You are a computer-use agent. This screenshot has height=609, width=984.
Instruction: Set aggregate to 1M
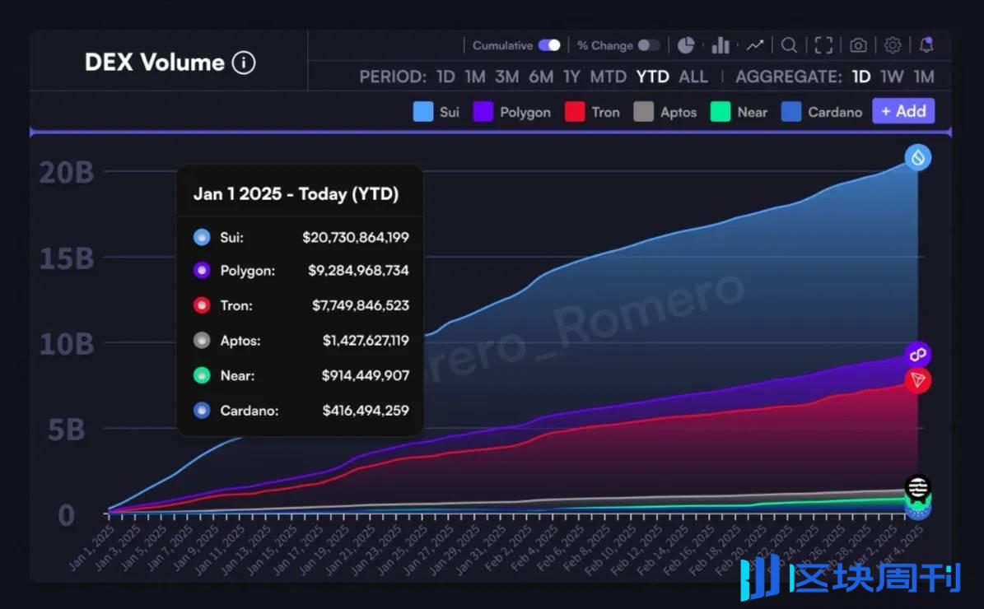[x=924, y=77]
